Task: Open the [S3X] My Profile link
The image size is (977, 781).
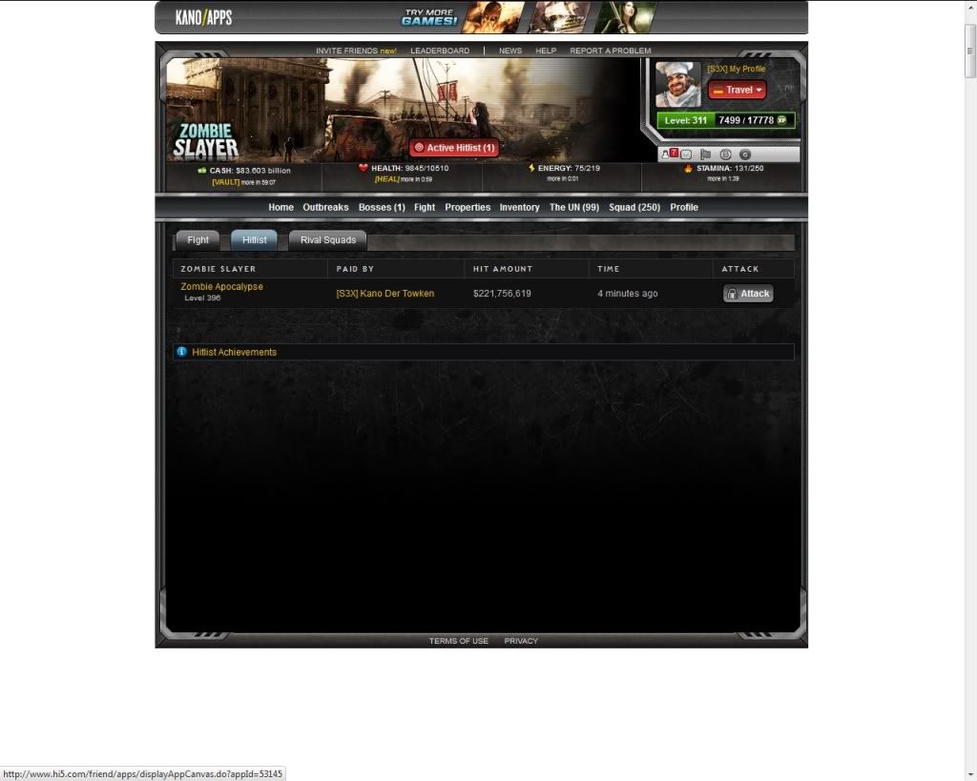Action: pos(736,69)
